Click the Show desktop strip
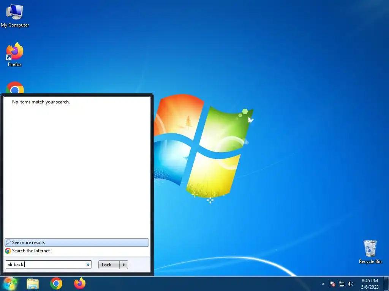This screenshot has width=389, height=291. click(386, 284)
